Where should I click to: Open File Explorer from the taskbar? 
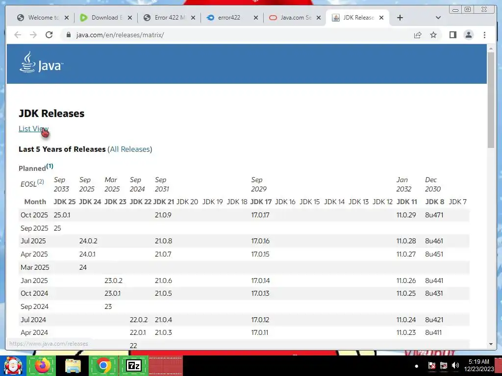73,365
